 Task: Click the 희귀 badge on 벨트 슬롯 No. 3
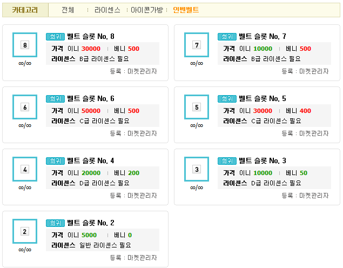(x=227, y=161)
